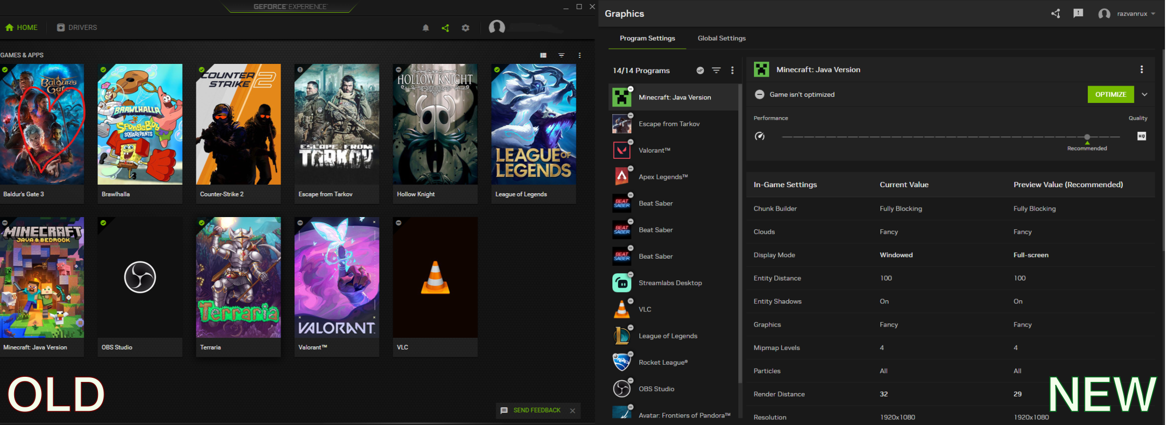1167x425 pixels.
Task: Click recommended Display Mode value Full-screen
Action: [1031, 255]
